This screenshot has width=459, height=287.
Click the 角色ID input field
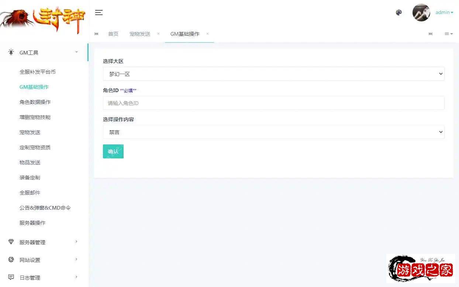coord(273,103)
